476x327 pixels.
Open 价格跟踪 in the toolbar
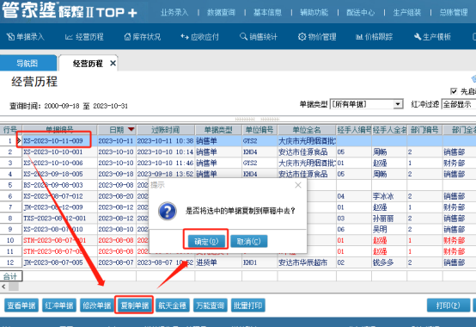point(375,37)
